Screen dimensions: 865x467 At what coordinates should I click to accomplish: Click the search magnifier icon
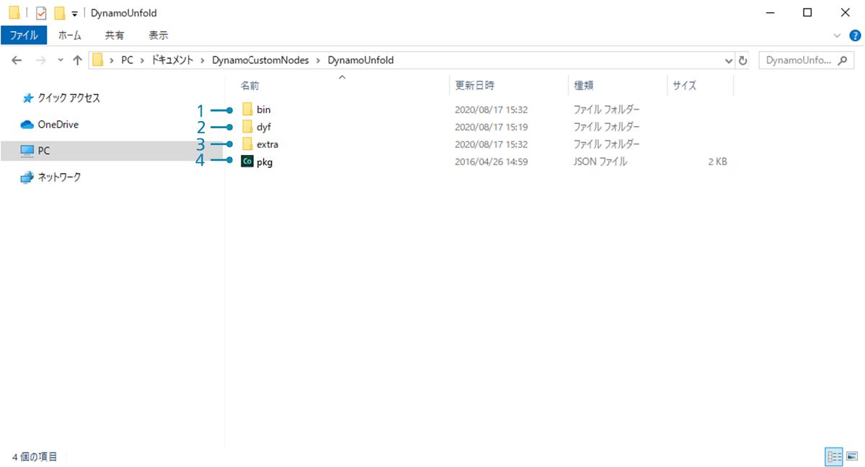842,61
